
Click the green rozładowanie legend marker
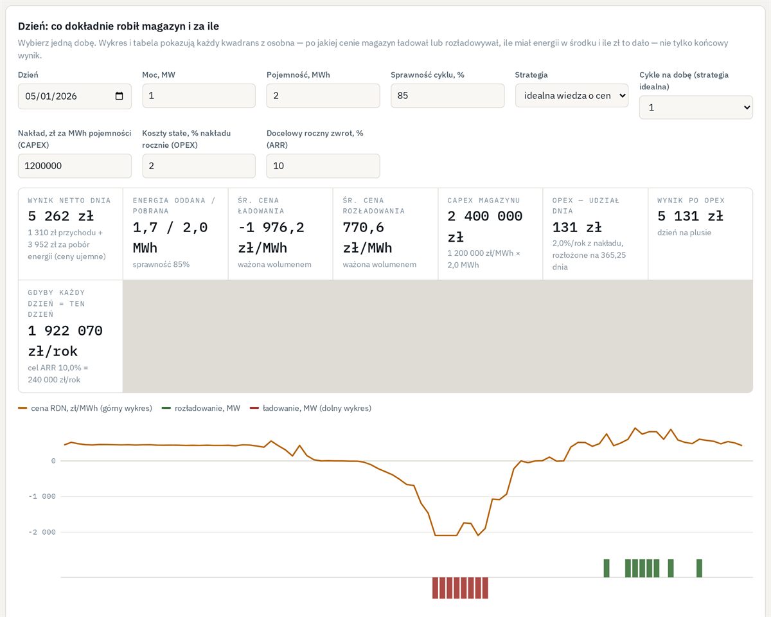pos(166,408)
